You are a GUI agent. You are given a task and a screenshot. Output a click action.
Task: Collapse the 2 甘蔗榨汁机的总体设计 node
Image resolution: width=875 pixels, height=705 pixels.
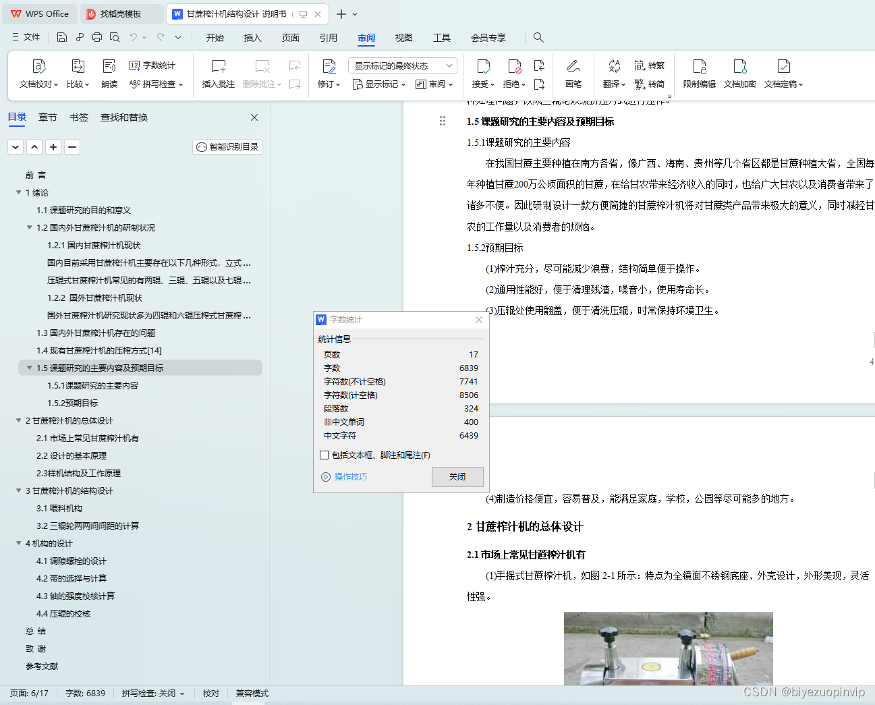(19, 420)
